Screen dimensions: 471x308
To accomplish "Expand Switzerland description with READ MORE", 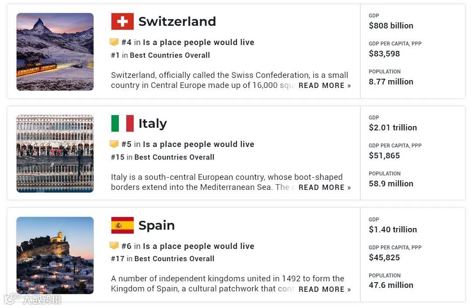I will tap(325, 86).
